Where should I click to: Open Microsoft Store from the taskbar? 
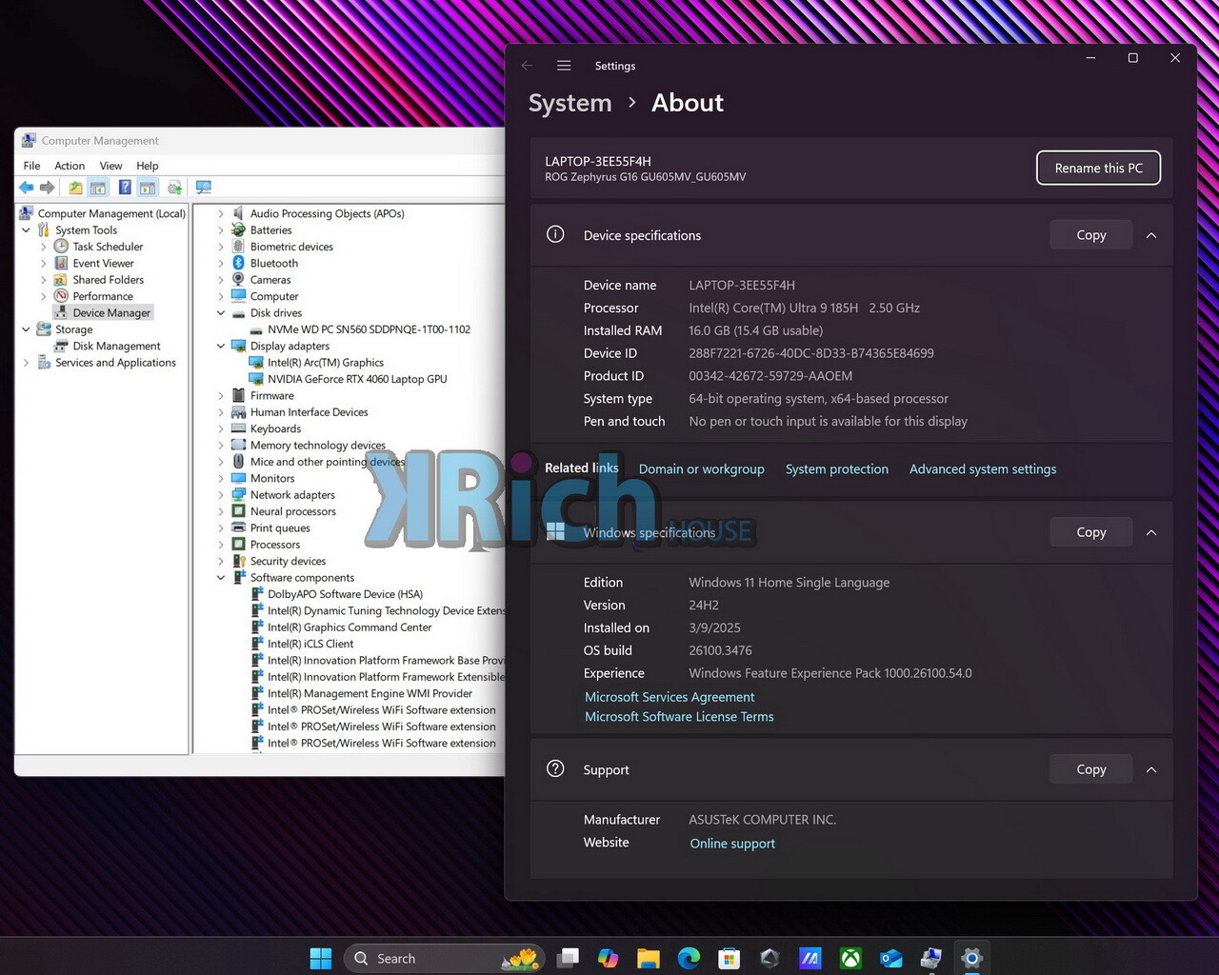[729, 958]
